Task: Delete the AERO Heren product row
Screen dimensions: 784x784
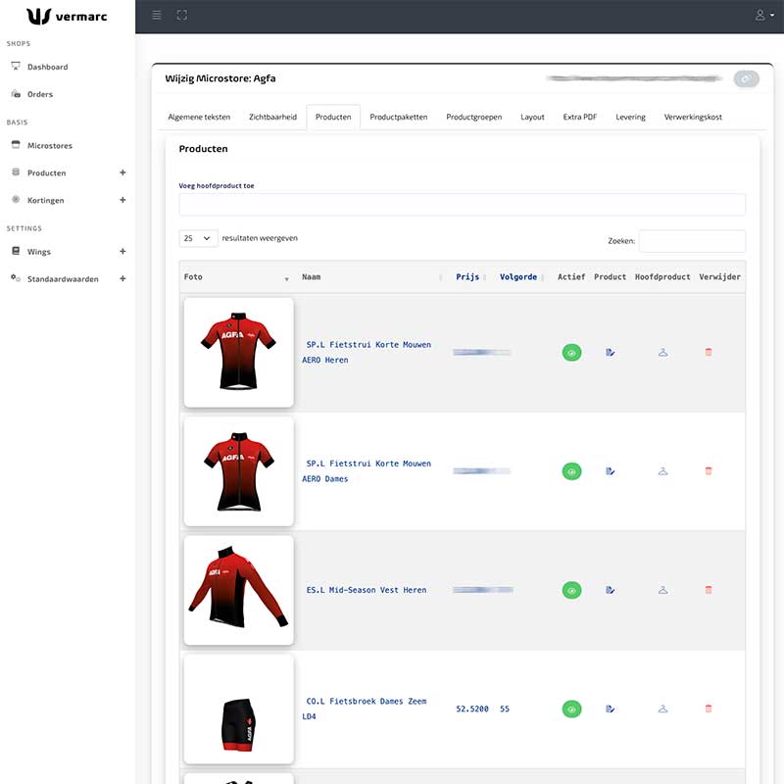Action: (709, 352)
